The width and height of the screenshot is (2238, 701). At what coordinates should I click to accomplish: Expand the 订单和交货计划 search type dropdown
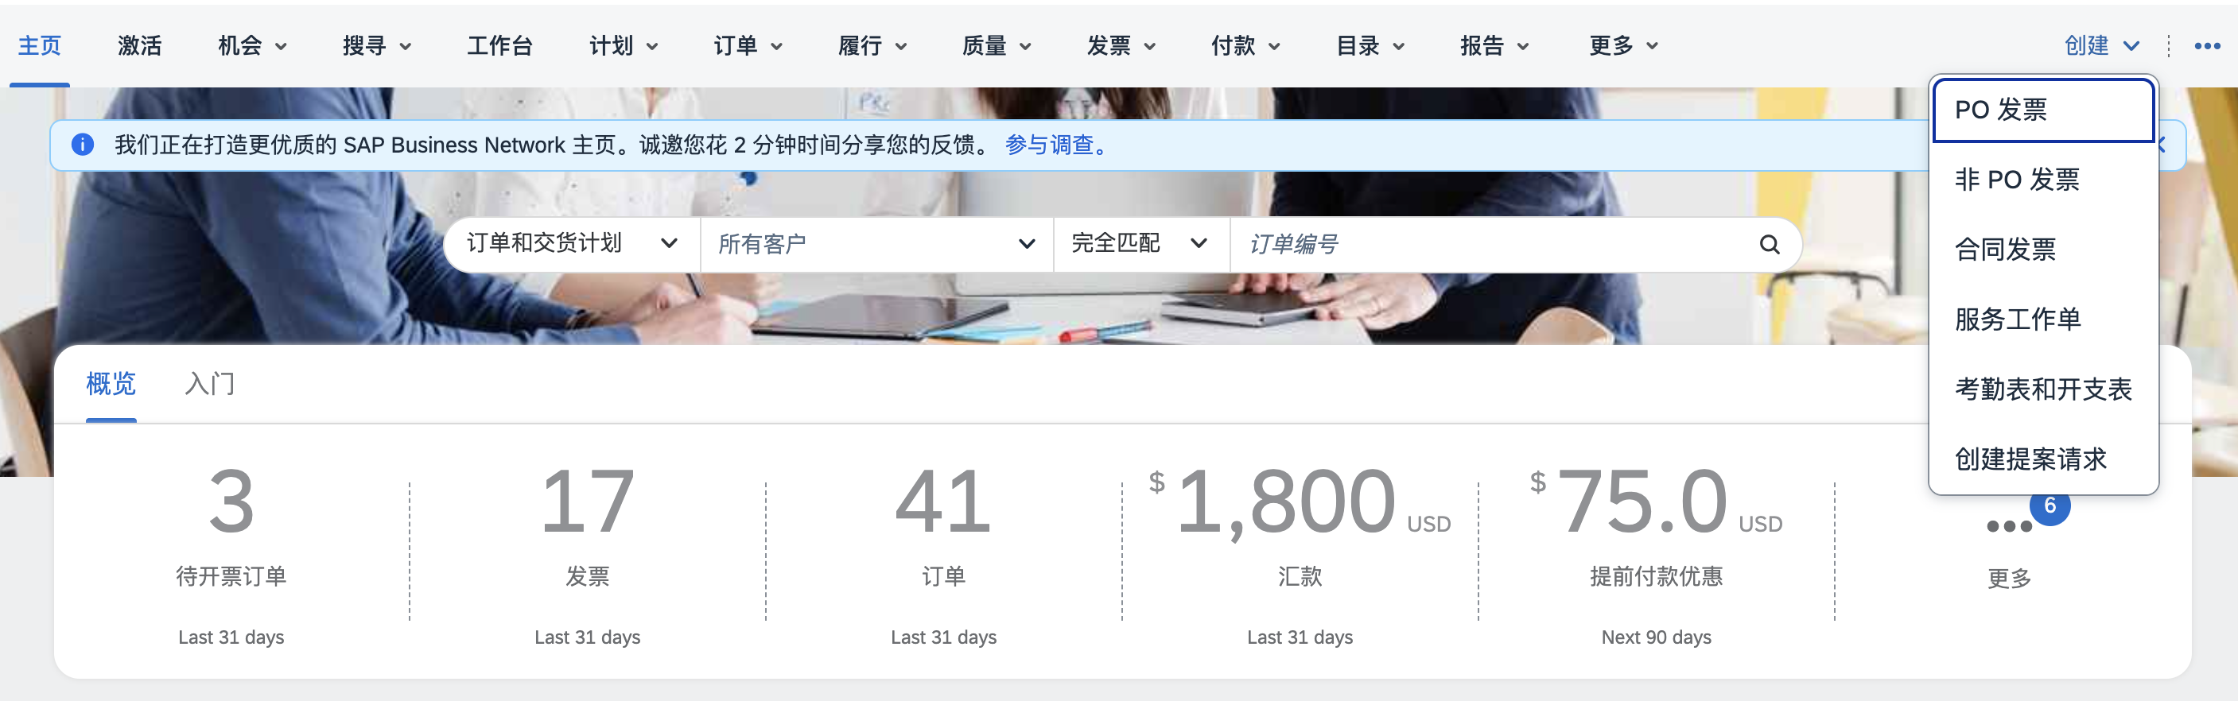(x=571, y=244)
